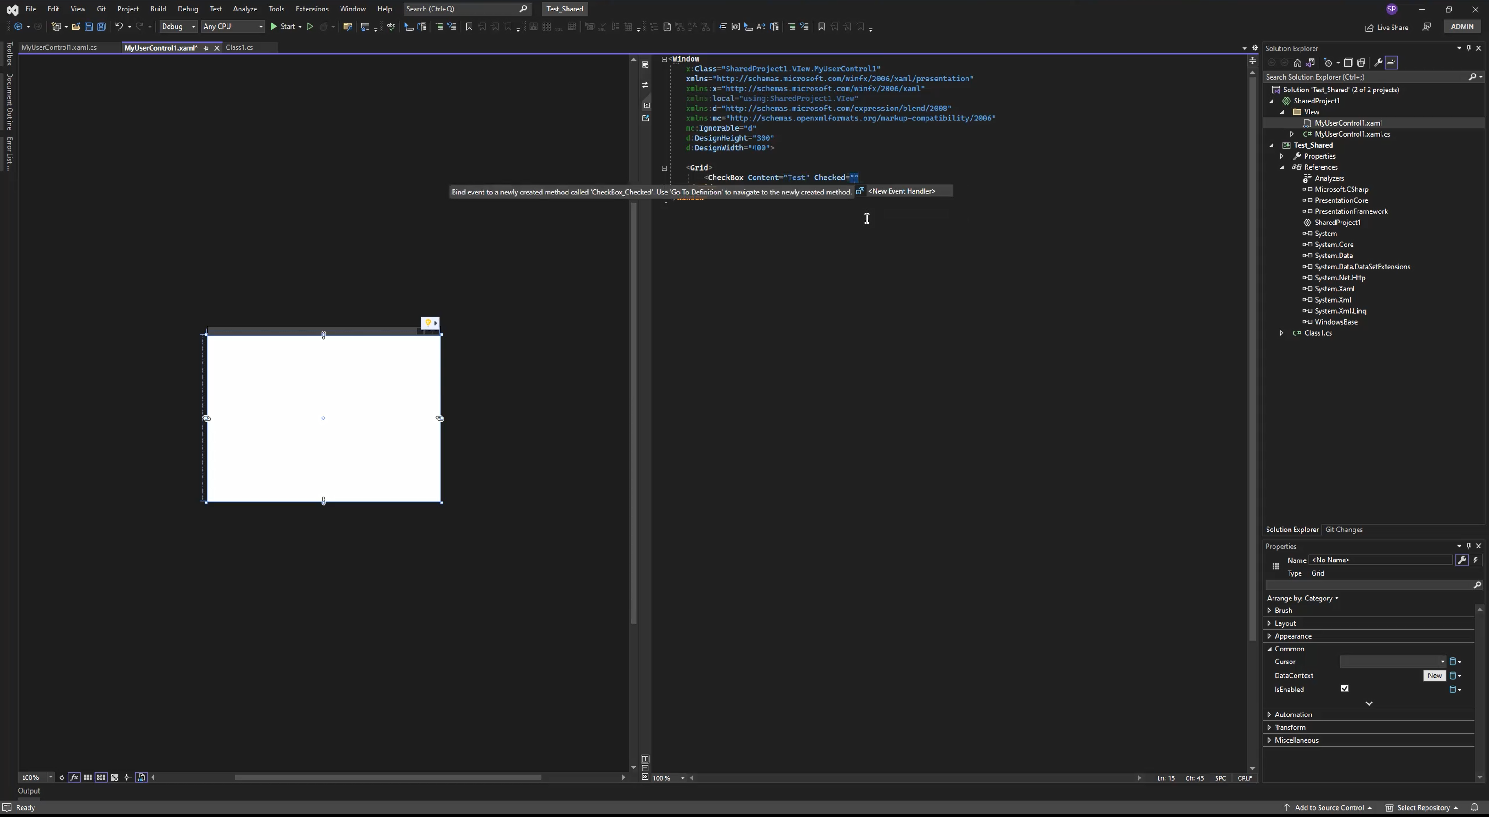The height and width of the screenshot is (817, 1489).
Task: Collapse the References tree node
Action: click(x=1282, y=167)
